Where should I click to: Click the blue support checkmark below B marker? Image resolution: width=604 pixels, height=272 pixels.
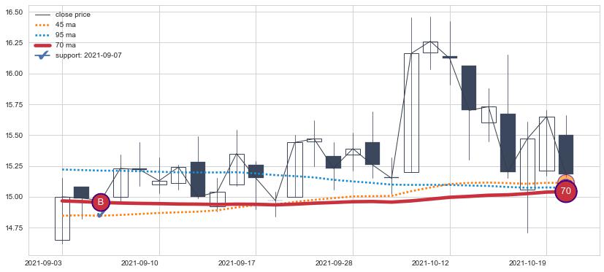pos(100,214)
